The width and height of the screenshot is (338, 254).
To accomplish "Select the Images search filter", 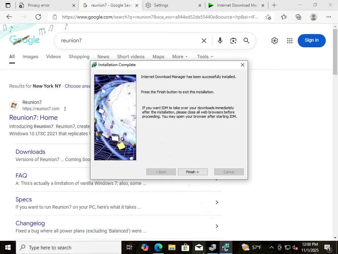I will 30,57.
